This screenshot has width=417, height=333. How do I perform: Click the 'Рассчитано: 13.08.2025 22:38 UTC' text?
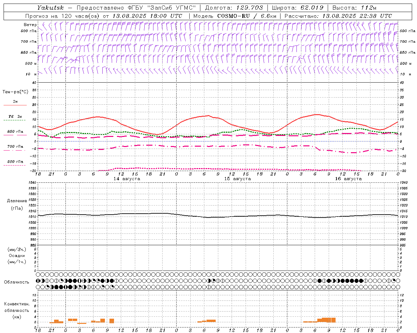click(338, 16)
